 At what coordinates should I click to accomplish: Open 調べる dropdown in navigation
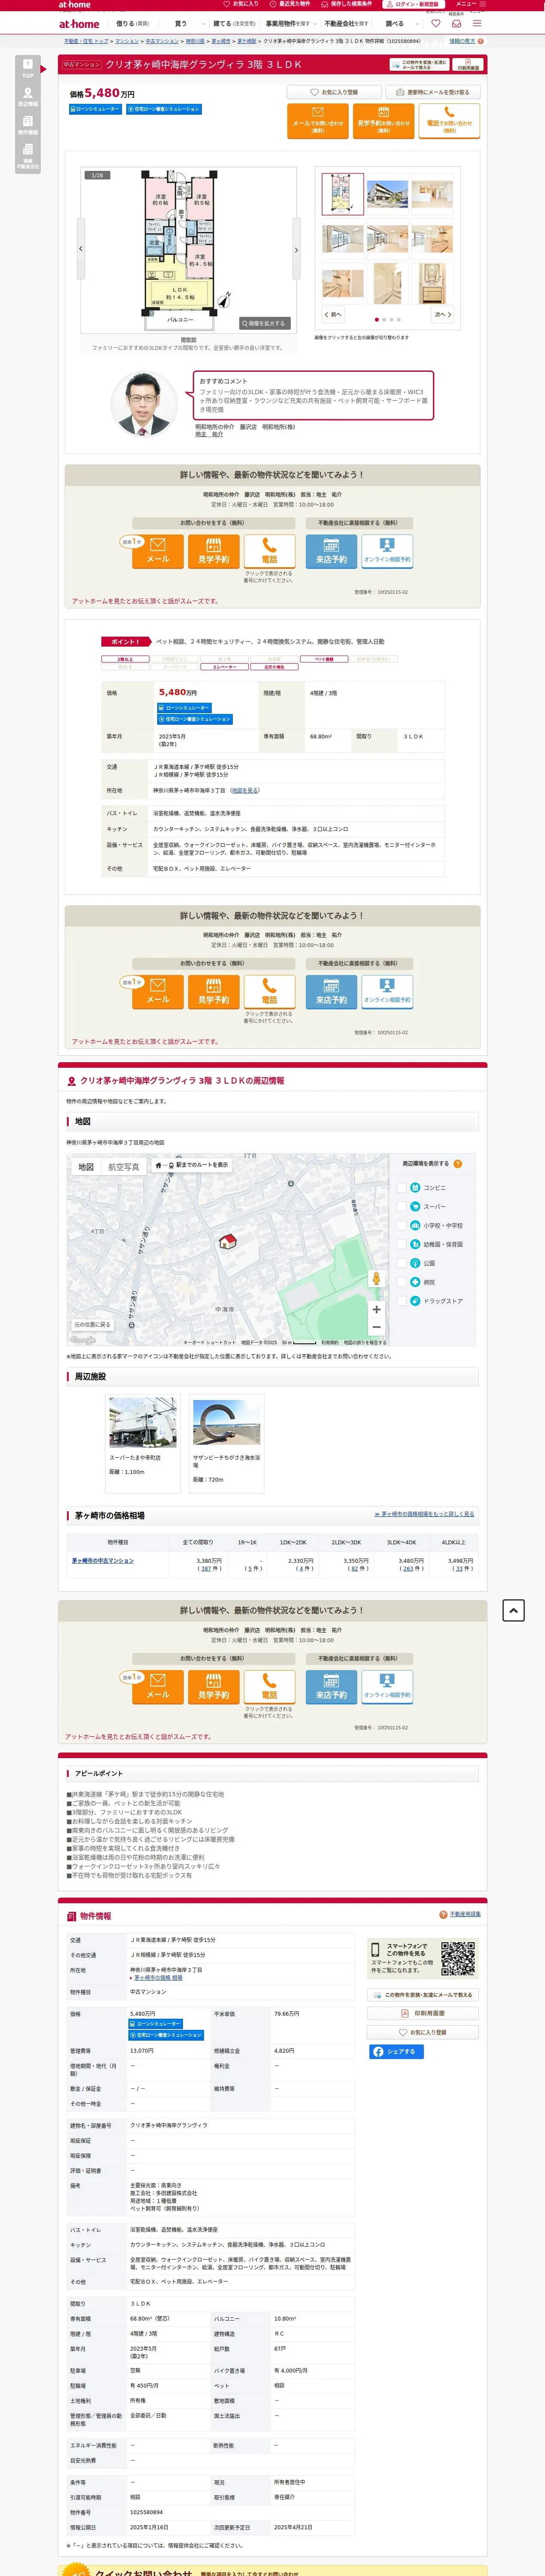[395, 24]
